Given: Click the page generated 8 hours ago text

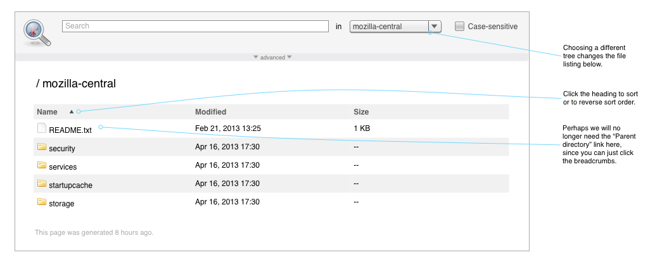Looking at the screenshot, I should point(94,232).
